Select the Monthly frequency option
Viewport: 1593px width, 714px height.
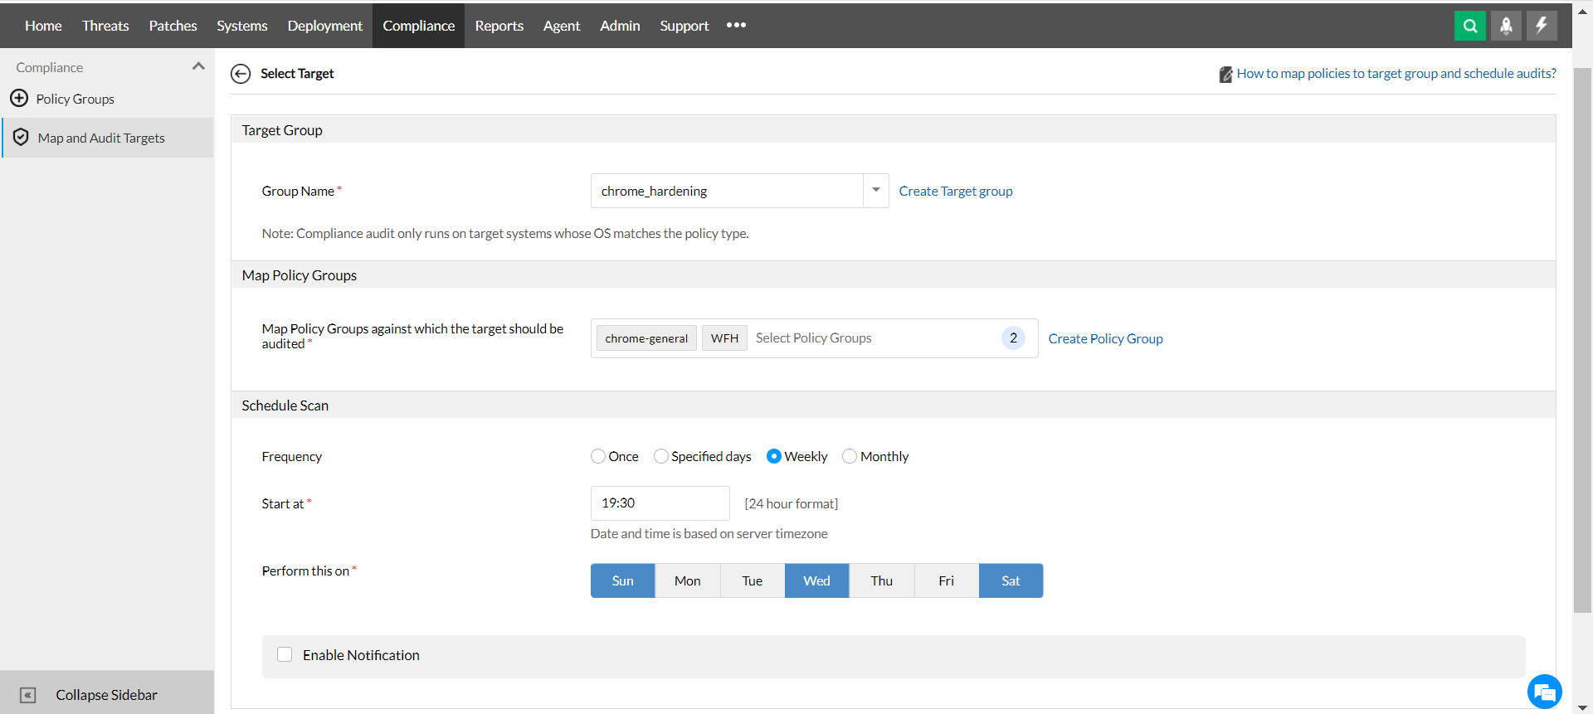(x=850, y=456)
